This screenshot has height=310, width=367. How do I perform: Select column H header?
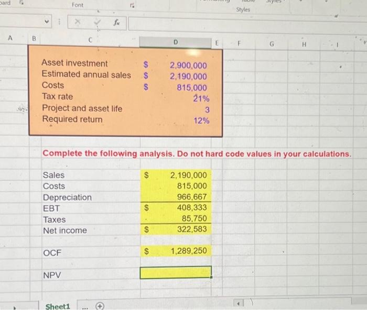(304, 44)
